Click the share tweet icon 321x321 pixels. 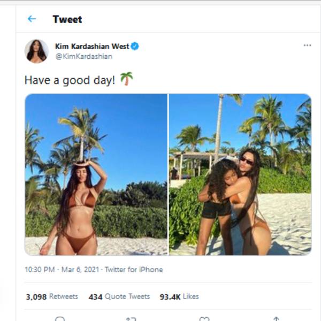click(x=276, y=319)
